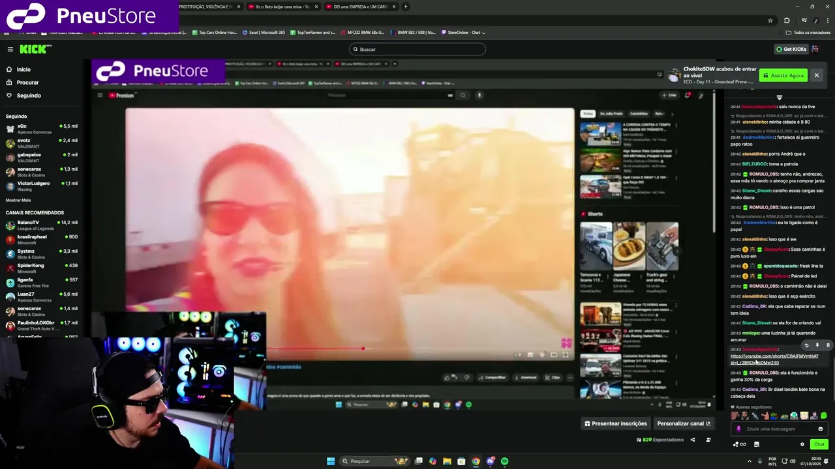
Task: Open Procurar in the sidebar
Action: (x=27, y=82)
